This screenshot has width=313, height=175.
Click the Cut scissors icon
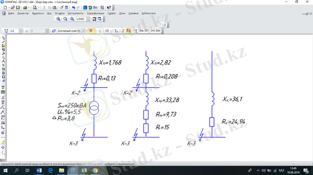point(44,7)
